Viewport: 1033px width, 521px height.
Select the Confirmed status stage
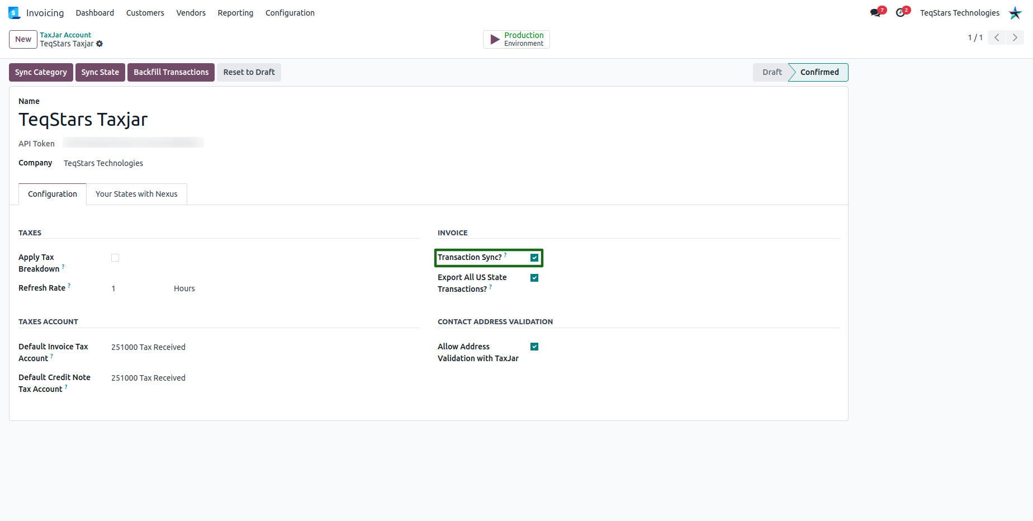pos(819,72)
